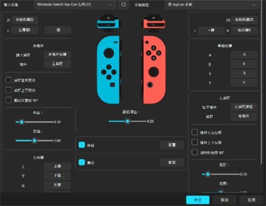Click the B button on red Joy-Con graphic
Viewport: 266px width, 206px height.
[154, 58]
